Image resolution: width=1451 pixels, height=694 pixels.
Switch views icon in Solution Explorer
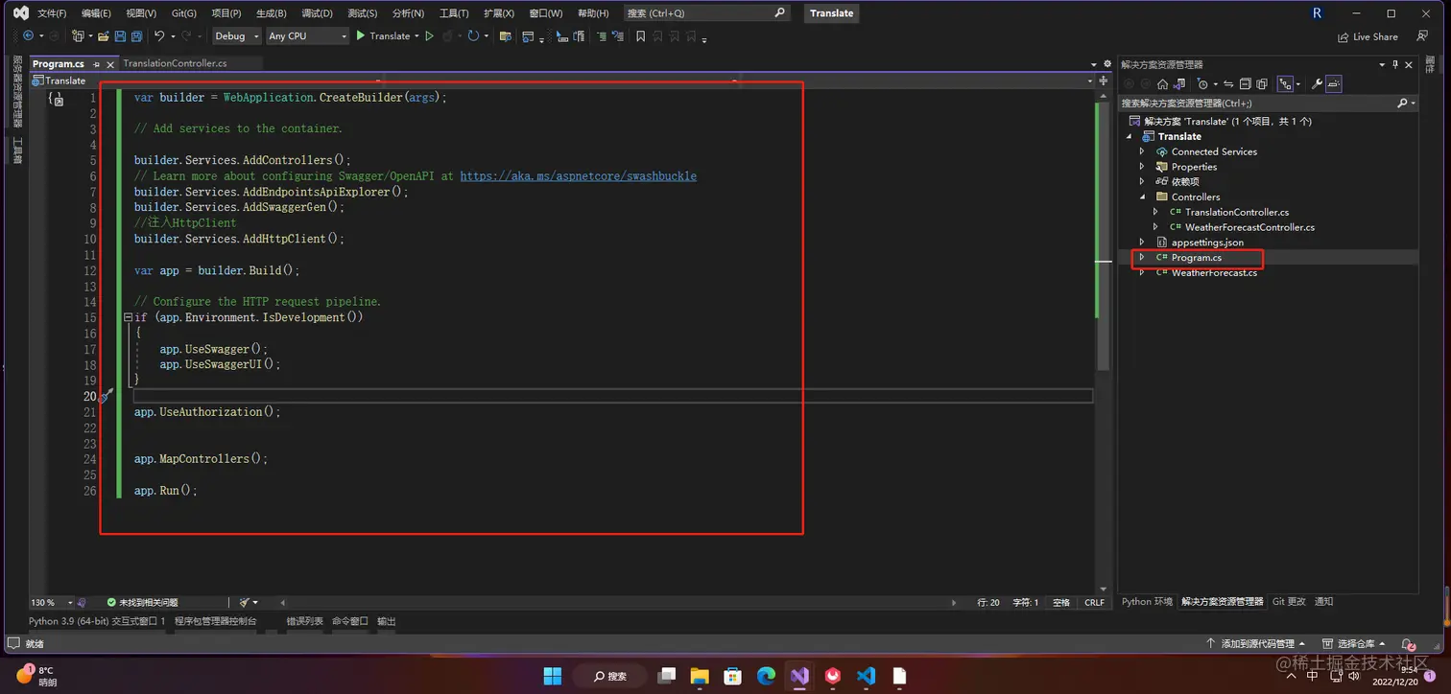[1179, 84]
